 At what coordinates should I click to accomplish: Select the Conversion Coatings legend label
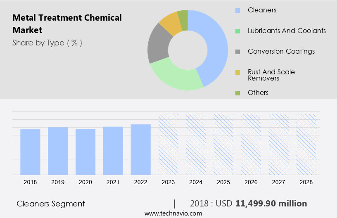(281, 52)
